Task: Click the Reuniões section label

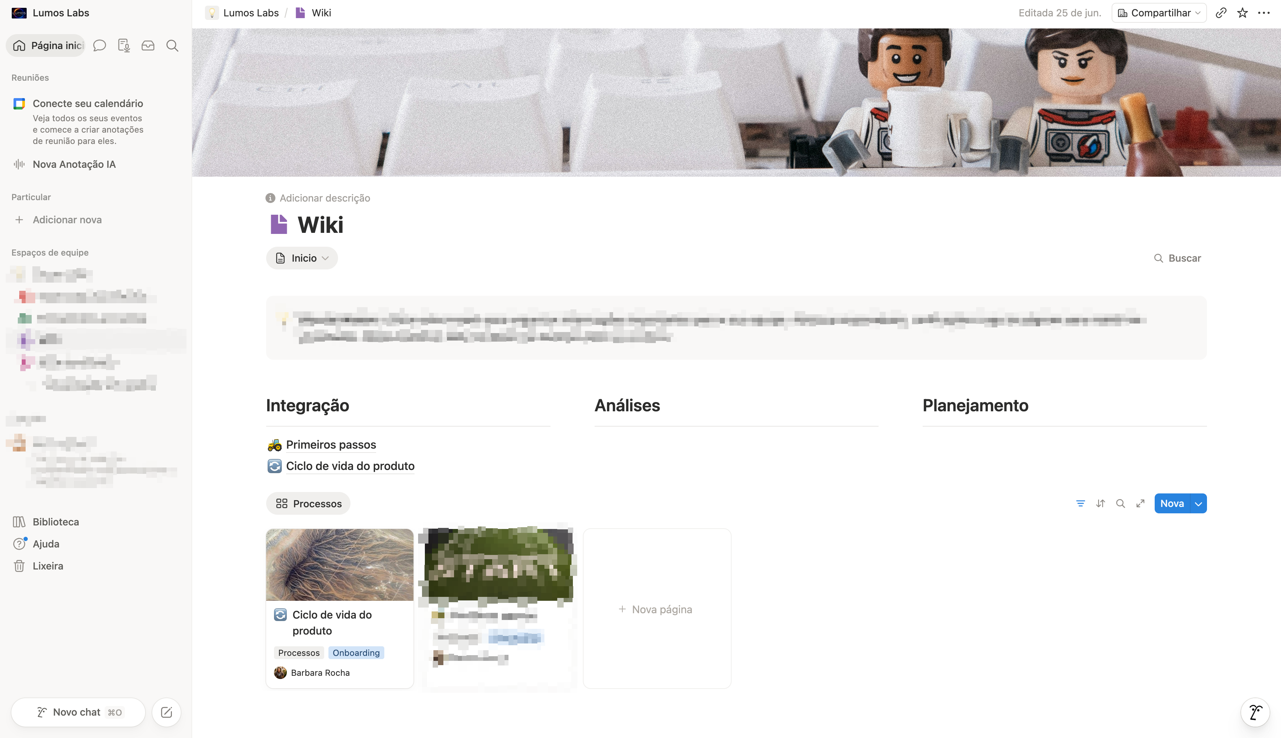Action: click(30, 77)
